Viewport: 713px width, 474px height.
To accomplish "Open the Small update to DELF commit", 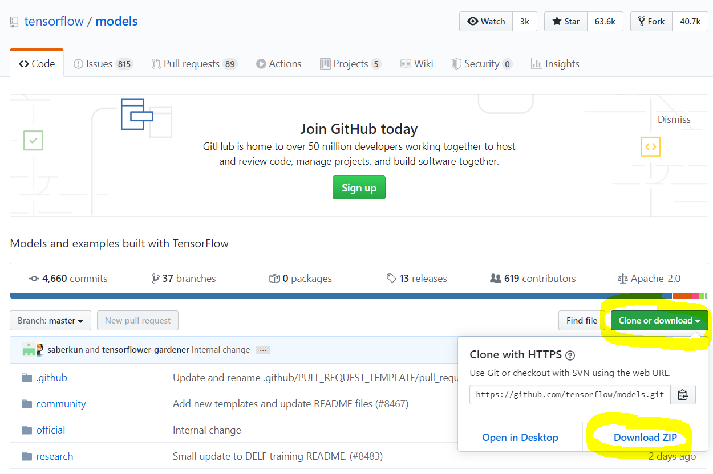I will coord(278,456).
